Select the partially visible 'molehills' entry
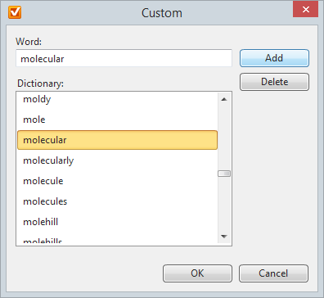The width and height of the screenshot is (324, 298). (117, 240)
